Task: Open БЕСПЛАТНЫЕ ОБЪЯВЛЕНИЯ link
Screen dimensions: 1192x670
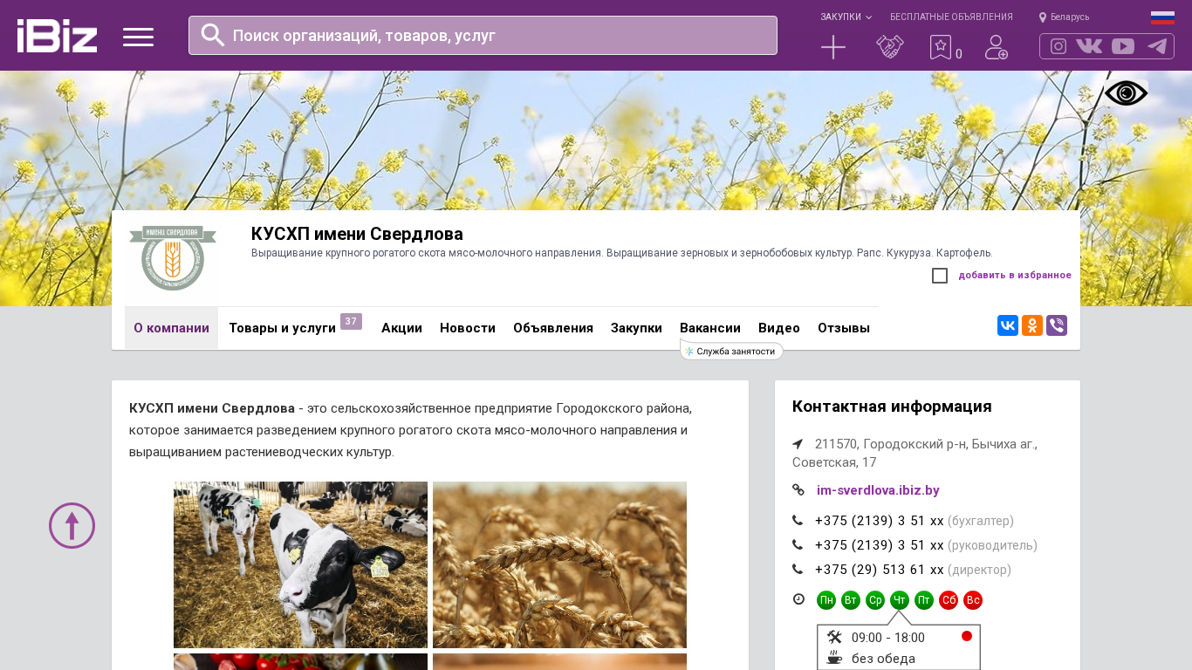Action: point(951,17)
